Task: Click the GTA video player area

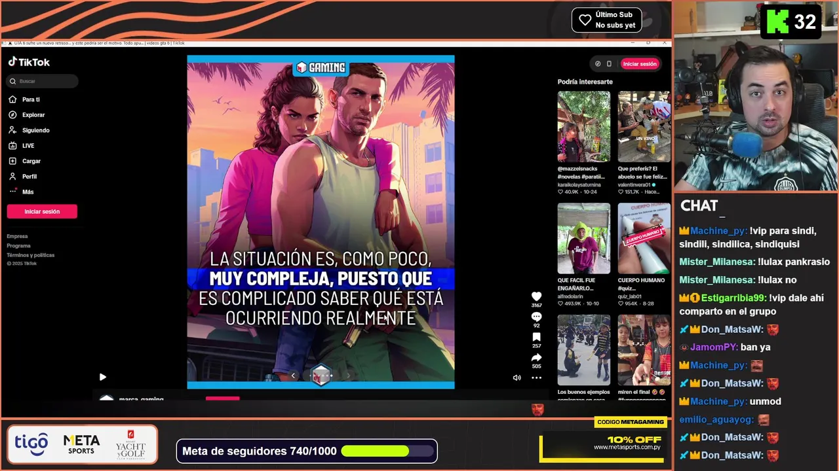Action: 321,222
